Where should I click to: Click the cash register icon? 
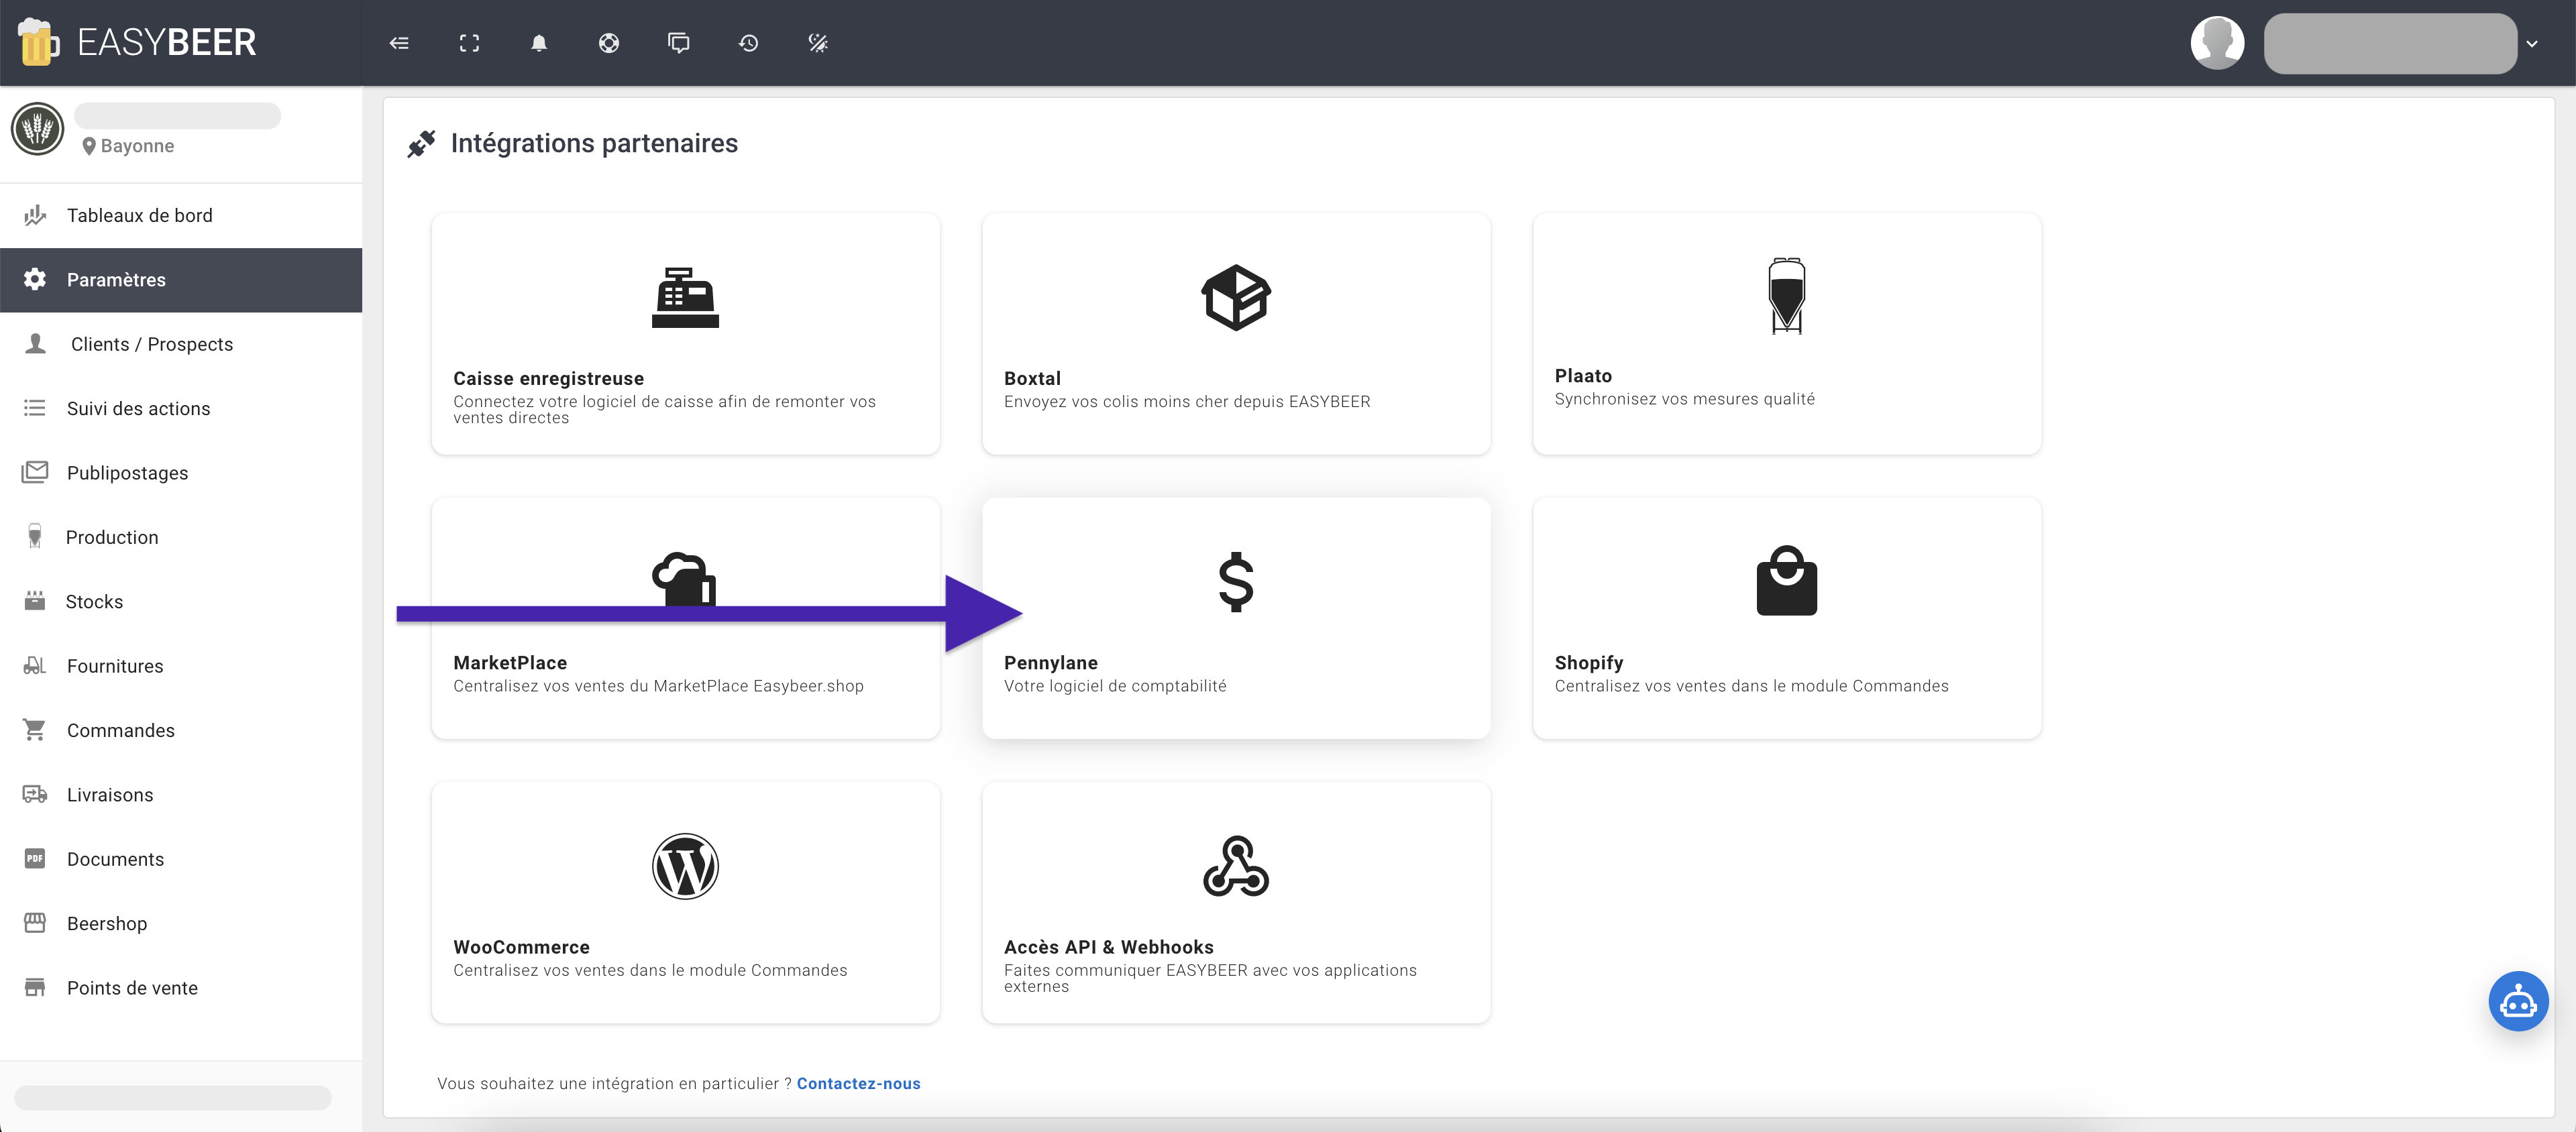click(685, 297)
